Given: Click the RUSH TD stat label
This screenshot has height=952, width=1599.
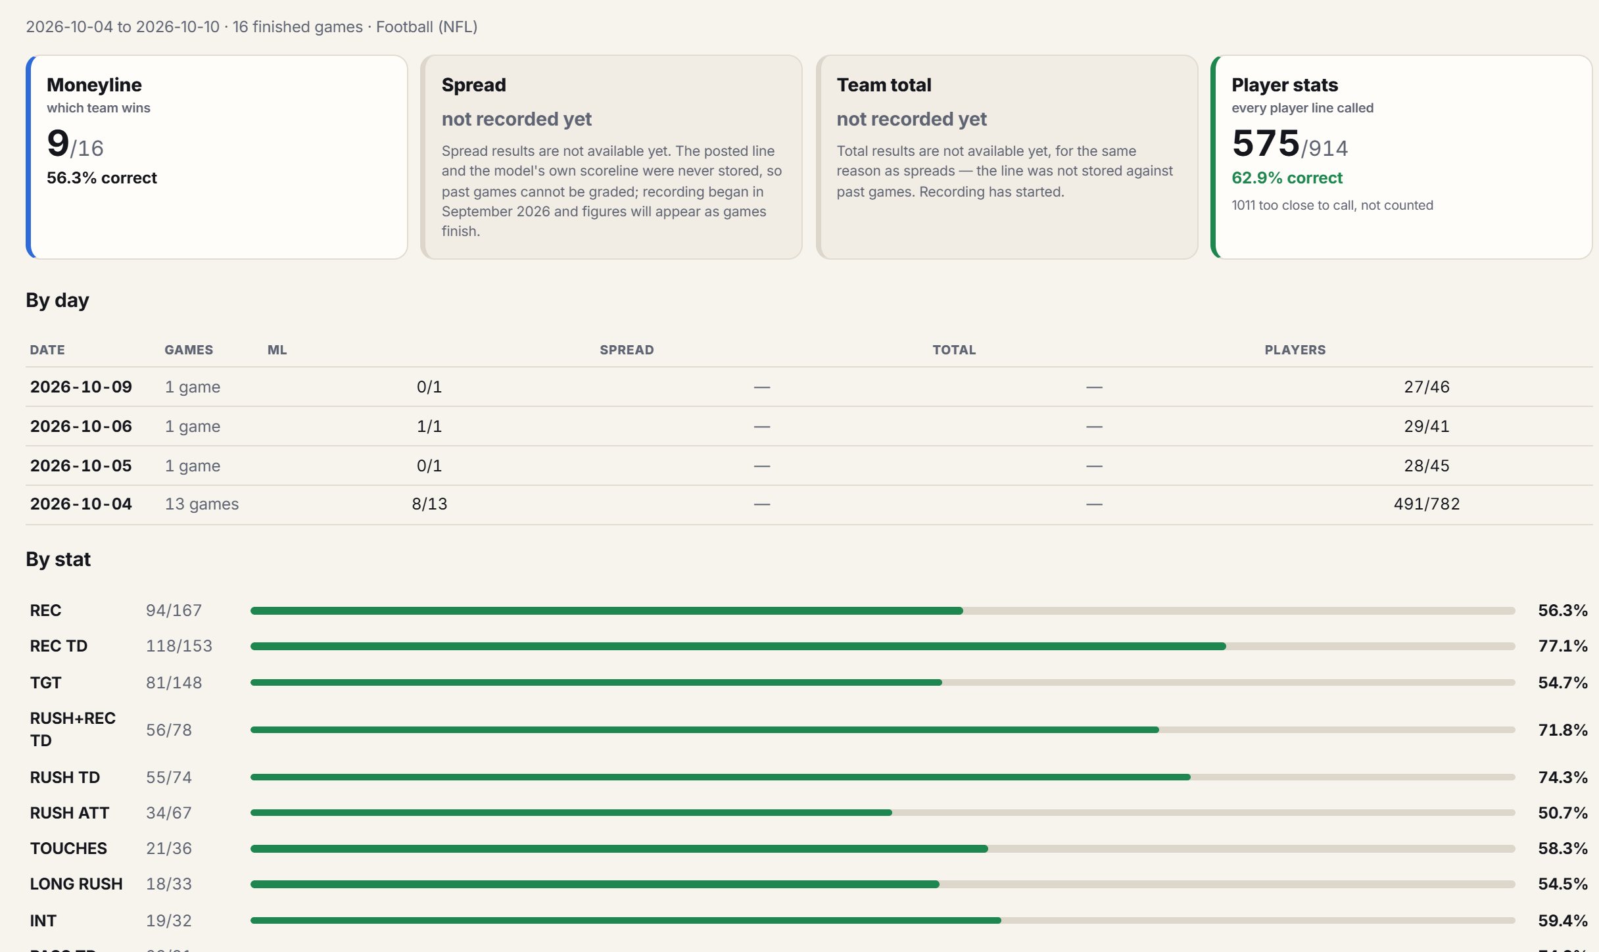Looking at the screenshot, I should [65, 778].
